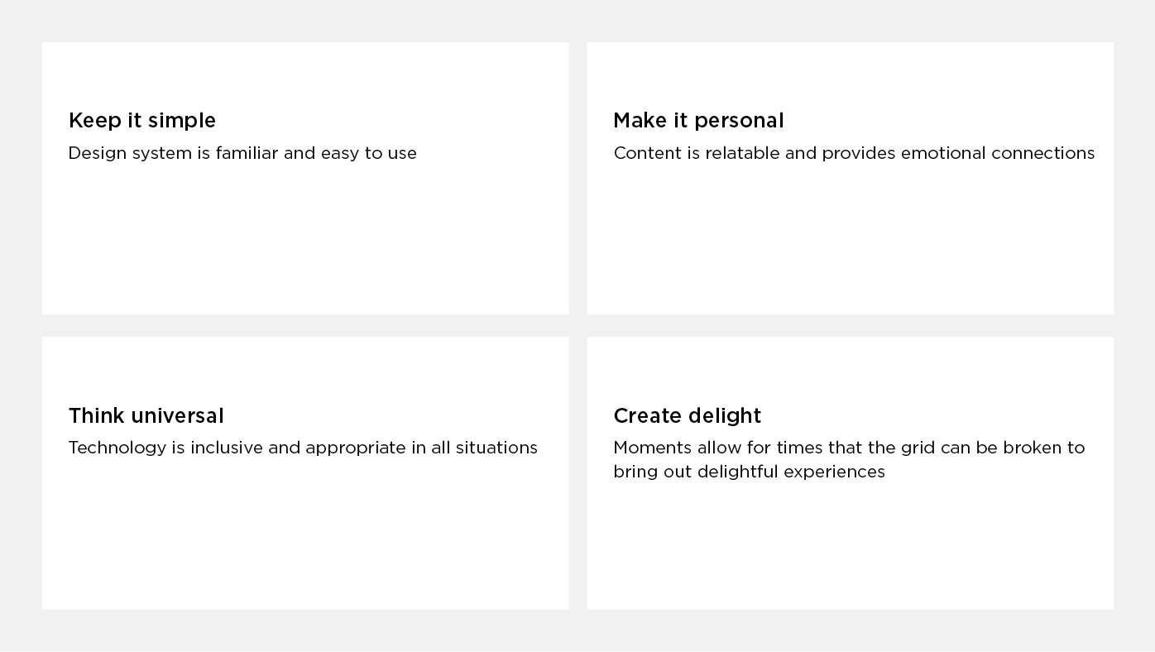Select the word 'personal' in second heading
The width and height of the screenshot is (1155, 652).
pyautogui.click(x=739, y=121)
